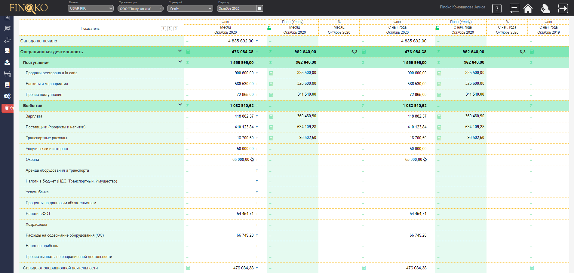Toggle the green lock on year-to-date План column
Viewport: 574px width, 273px height.
[x=437, y=28]
